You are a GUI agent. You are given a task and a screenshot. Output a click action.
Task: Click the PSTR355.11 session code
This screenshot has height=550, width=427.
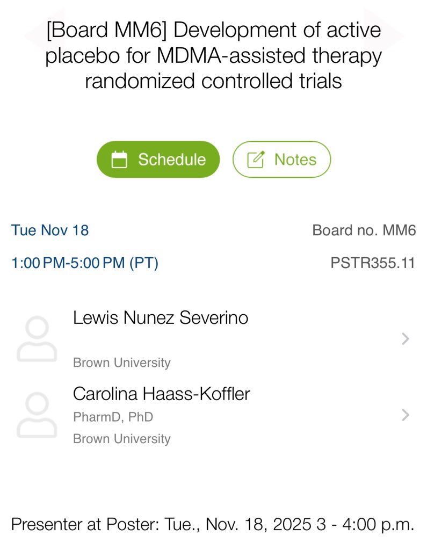[x=373, y=263]
